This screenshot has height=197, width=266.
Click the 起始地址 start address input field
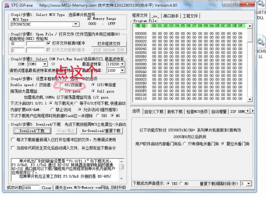coord(18,44)
